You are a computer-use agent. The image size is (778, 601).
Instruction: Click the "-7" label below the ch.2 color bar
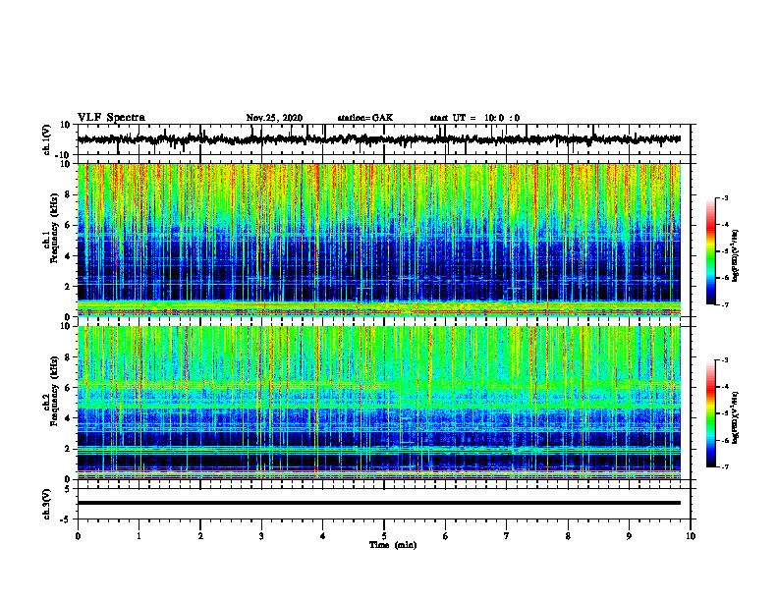[724, 466]
